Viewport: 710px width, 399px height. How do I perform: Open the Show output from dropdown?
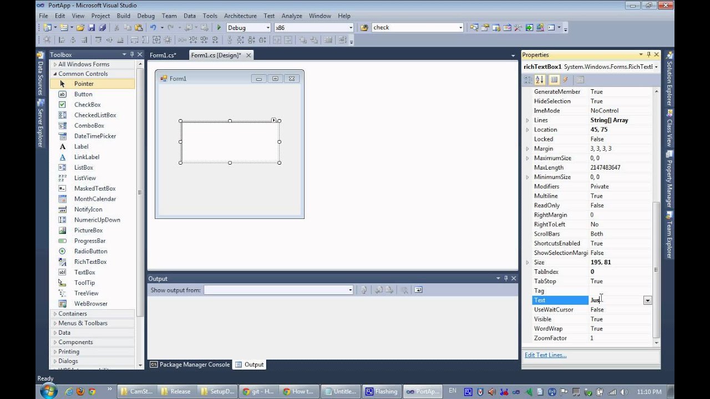coord(350,290)
